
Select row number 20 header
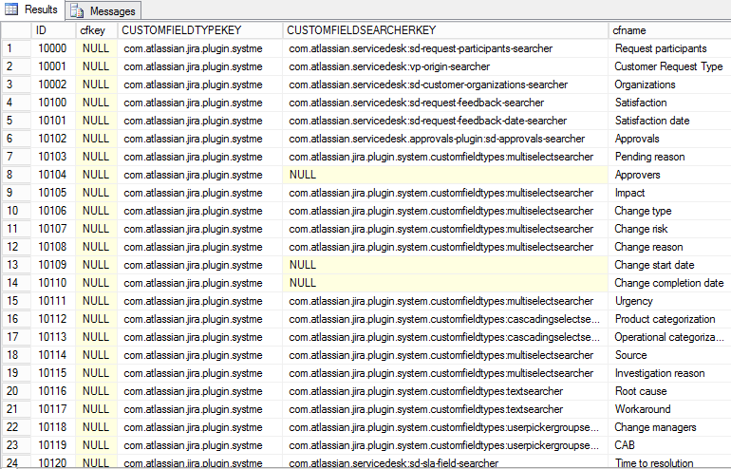(16, 391)
